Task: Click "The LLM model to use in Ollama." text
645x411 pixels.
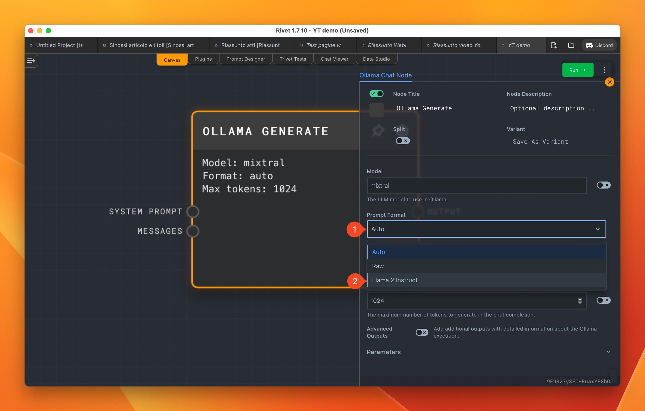Action: (407, 200)
